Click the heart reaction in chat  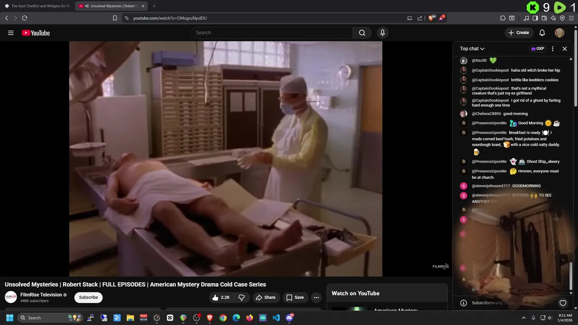563,303
